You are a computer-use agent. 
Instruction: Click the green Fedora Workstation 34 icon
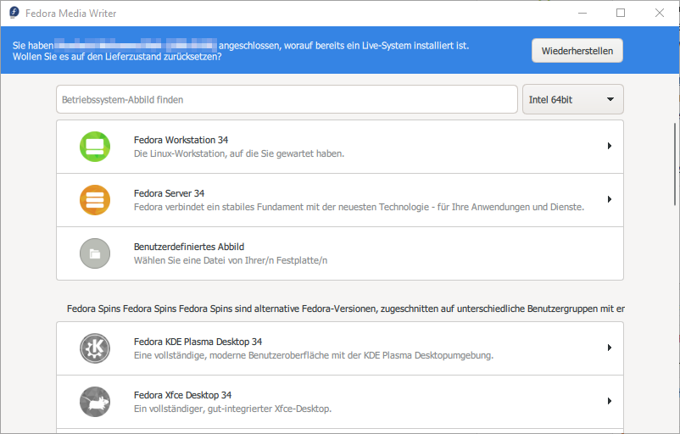point(95,147)
